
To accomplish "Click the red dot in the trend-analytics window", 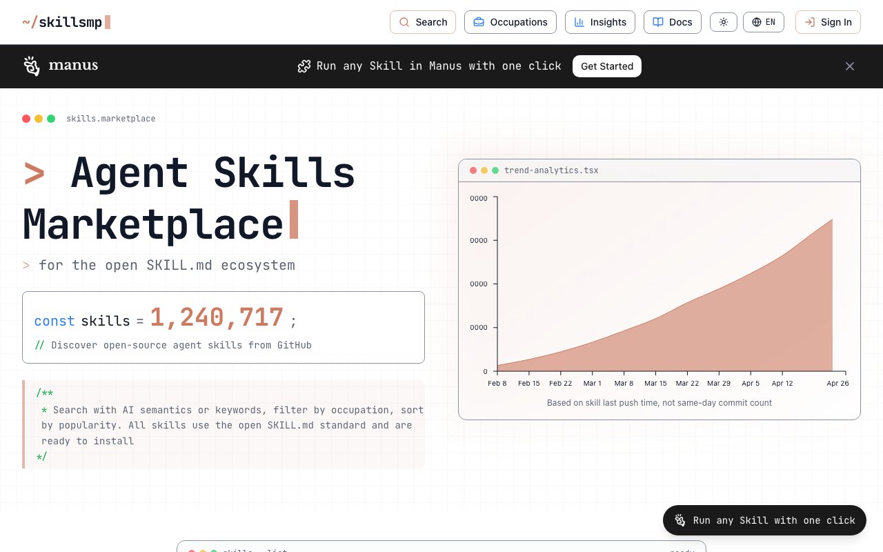I will 473,170.
